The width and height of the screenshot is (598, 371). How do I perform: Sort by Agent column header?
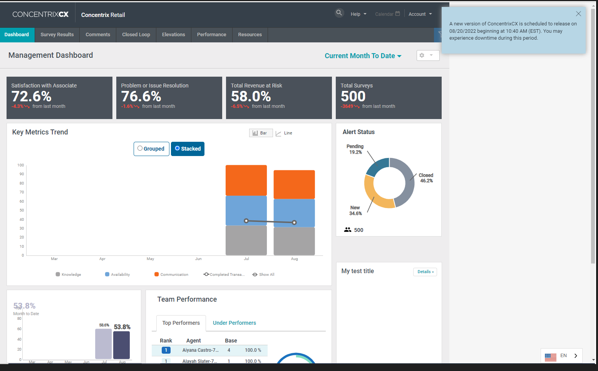tap(194, 341)
